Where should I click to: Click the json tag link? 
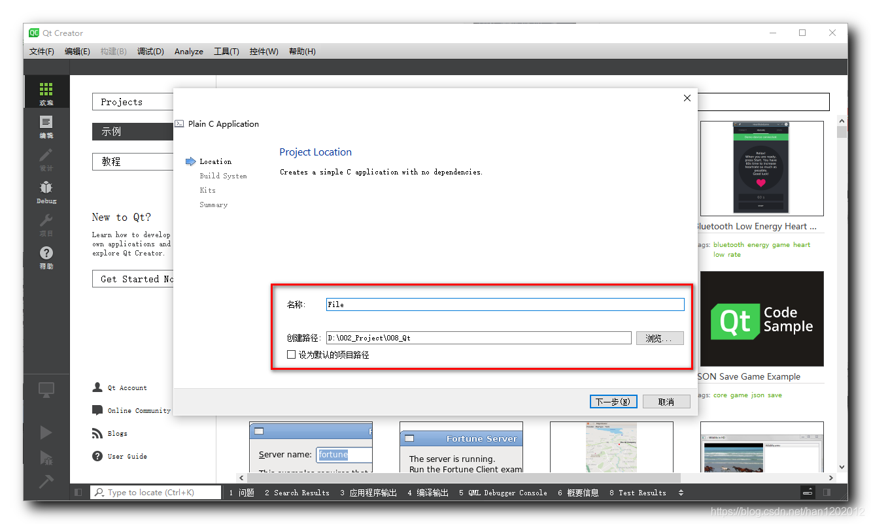(757, 395)
